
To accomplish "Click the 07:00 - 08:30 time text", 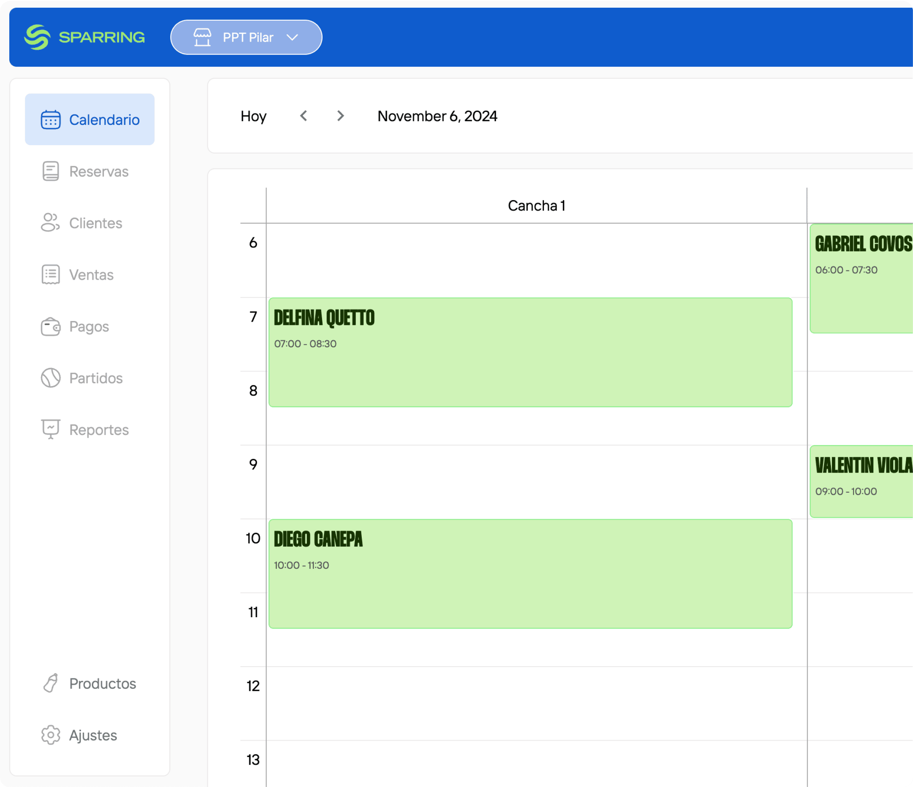I will [x=305, y=344].
